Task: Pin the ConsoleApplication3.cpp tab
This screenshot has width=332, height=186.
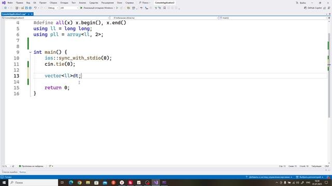Action: [29, 14]
